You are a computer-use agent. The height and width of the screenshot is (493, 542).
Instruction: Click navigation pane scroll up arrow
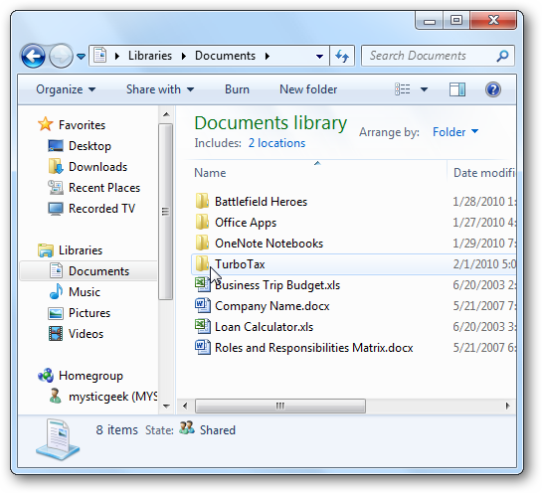coord(166,114)
